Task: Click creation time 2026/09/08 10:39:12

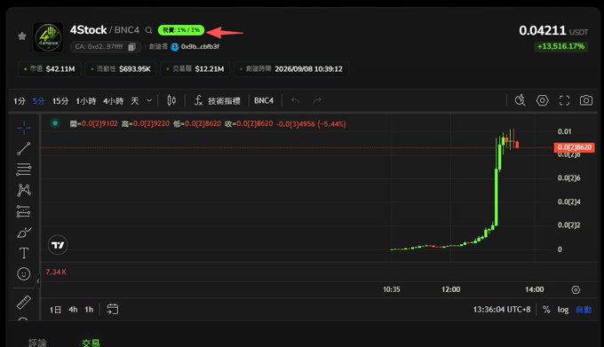Action: tap(308, 69)
